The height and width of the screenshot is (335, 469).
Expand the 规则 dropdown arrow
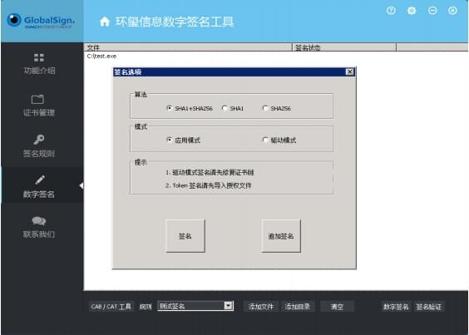[x=228, y=306]
